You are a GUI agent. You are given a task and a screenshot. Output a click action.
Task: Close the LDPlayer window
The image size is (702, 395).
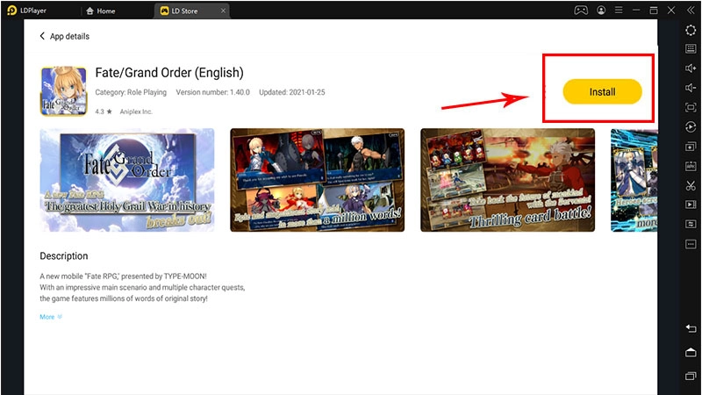pyautogui.click(x=671, y=10)
